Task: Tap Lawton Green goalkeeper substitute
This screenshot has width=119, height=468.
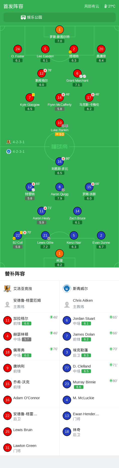Action: (x=30, y=448)
